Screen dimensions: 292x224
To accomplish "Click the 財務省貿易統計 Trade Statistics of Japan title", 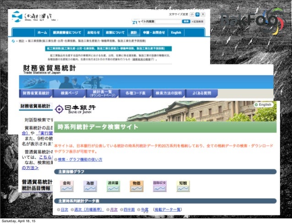I will click(49, 69).
